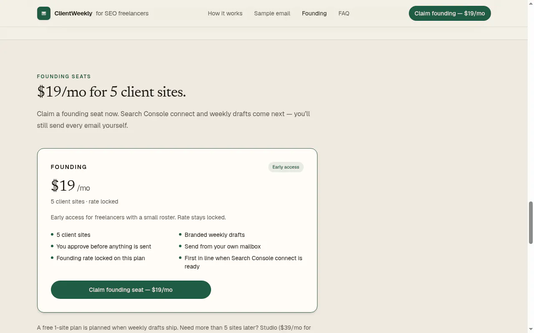This screenshot has width=534, height=333.
Task: Click the '$19' card price
Action: tap(63, 186)
